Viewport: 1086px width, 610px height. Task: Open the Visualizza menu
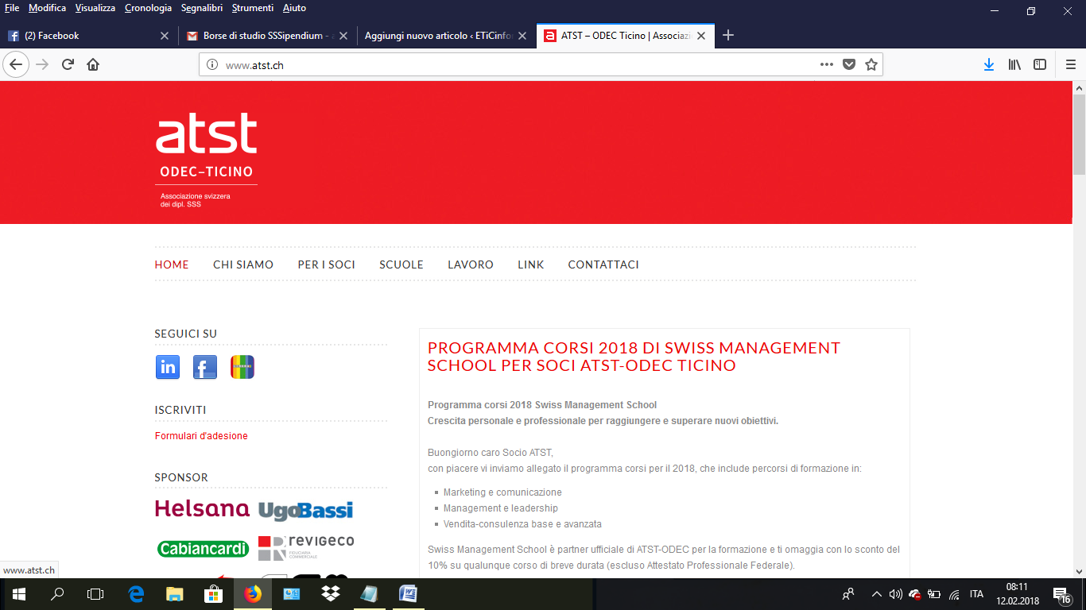tap(95, 8)
